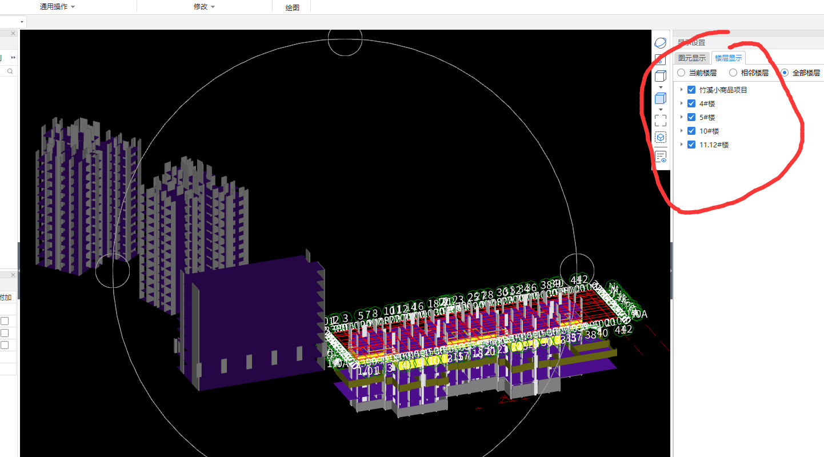Viewport: 824px width, 457px height.
Task: Select the 当前楼层 radio button
Action: click(x=681, y=73)
